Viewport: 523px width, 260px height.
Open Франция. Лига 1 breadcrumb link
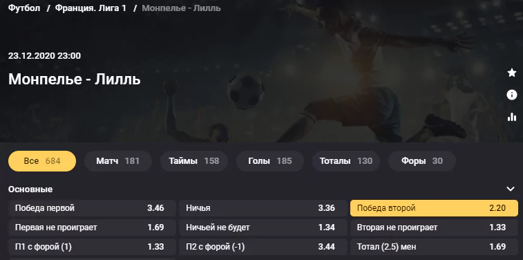[x=91, y=8]
